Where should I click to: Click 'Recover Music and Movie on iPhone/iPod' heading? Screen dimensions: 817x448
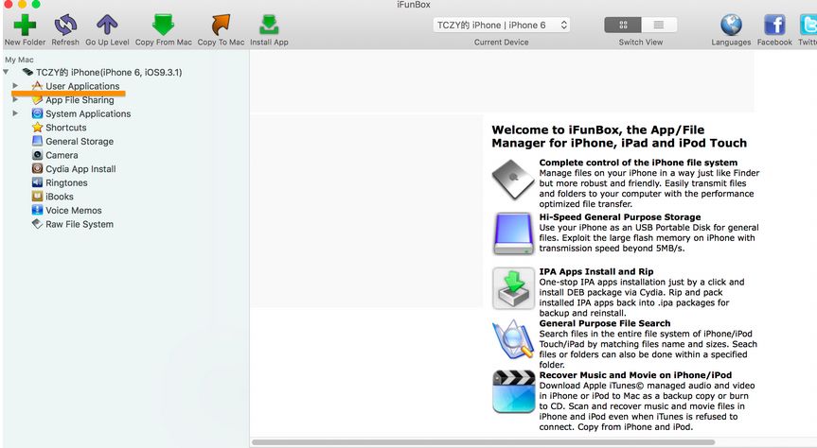point(635,375)
